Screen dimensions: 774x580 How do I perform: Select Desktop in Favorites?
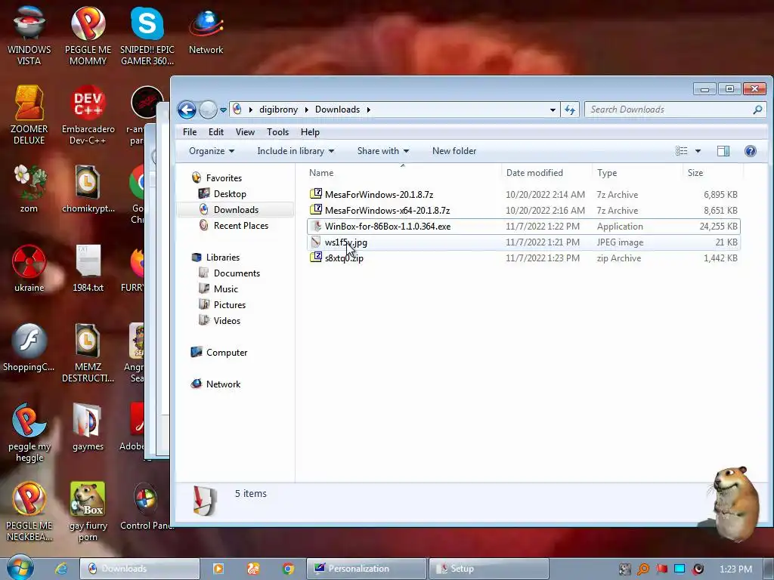point(230,194)
